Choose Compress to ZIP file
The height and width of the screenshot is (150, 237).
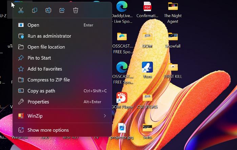tap(48, 80)
